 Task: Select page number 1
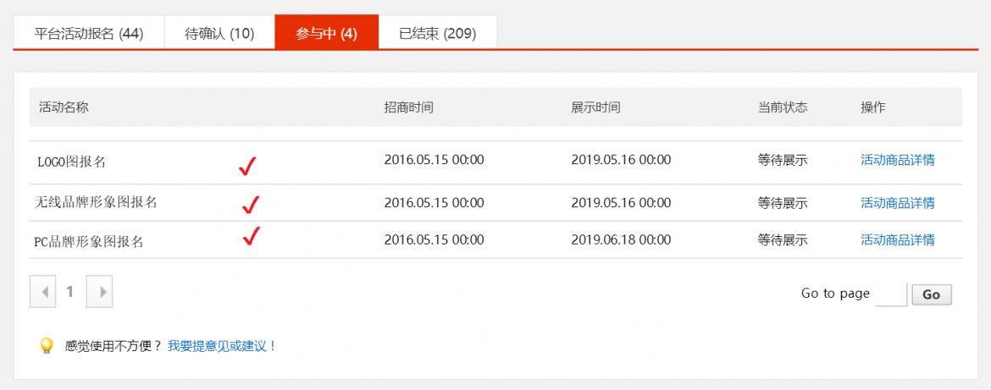click(x=70, y=292)
